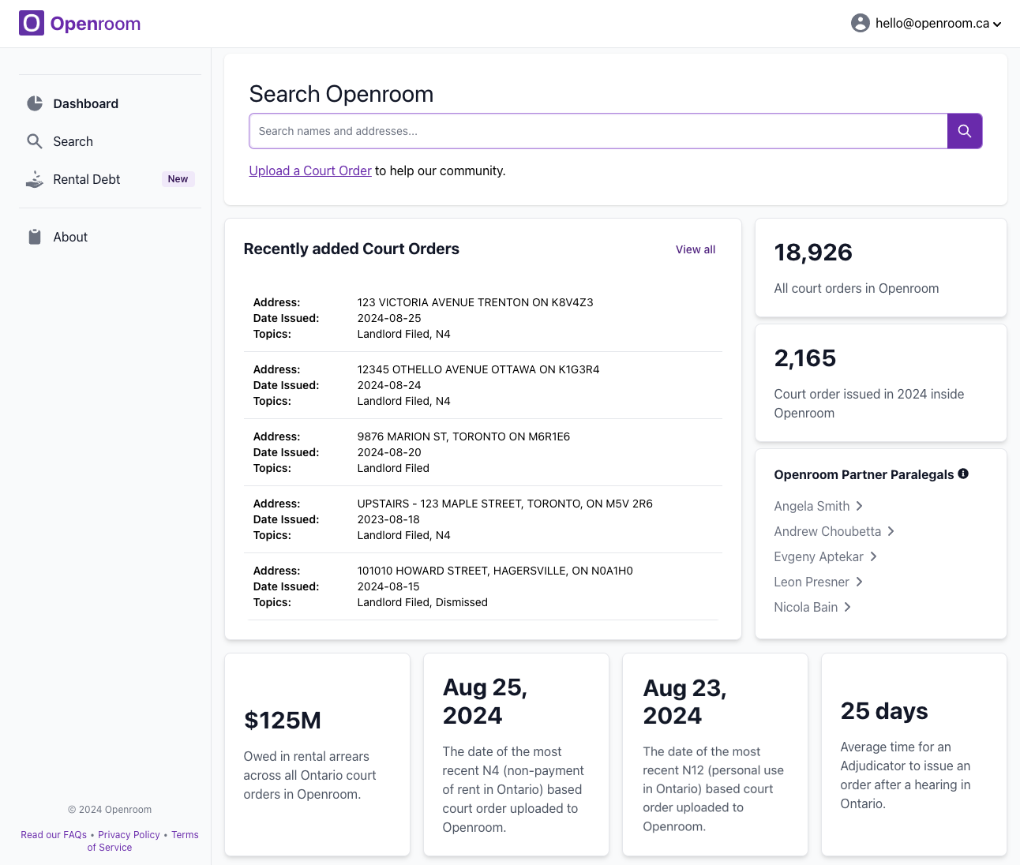This screenshot has height=865, width=1020.
Task: Expand Angela Smith chevron
Action: click(x=860, y=506)
